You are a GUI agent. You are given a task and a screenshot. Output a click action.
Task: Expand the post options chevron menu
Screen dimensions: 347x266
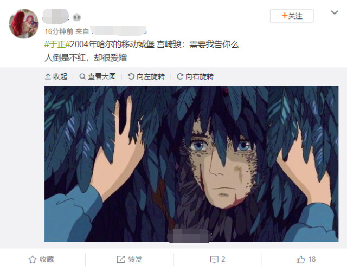pyautogui.click(x=335, y=12)
